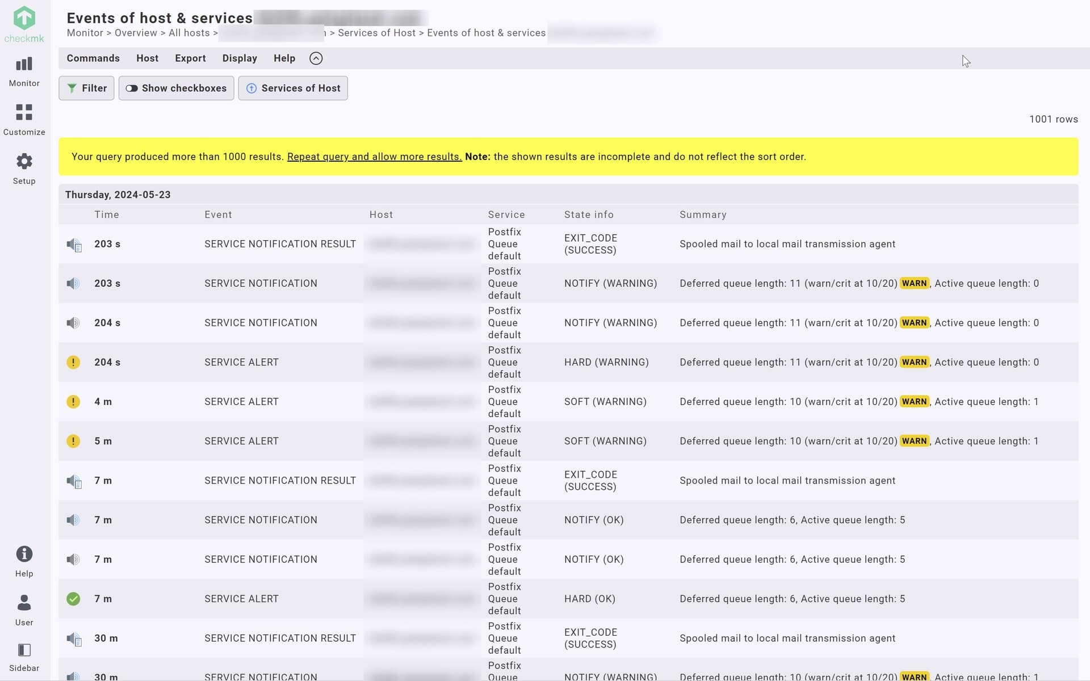This screenshot has height=681, width=1090.
Task: Open the User sidebar icon
Action: 24,609
